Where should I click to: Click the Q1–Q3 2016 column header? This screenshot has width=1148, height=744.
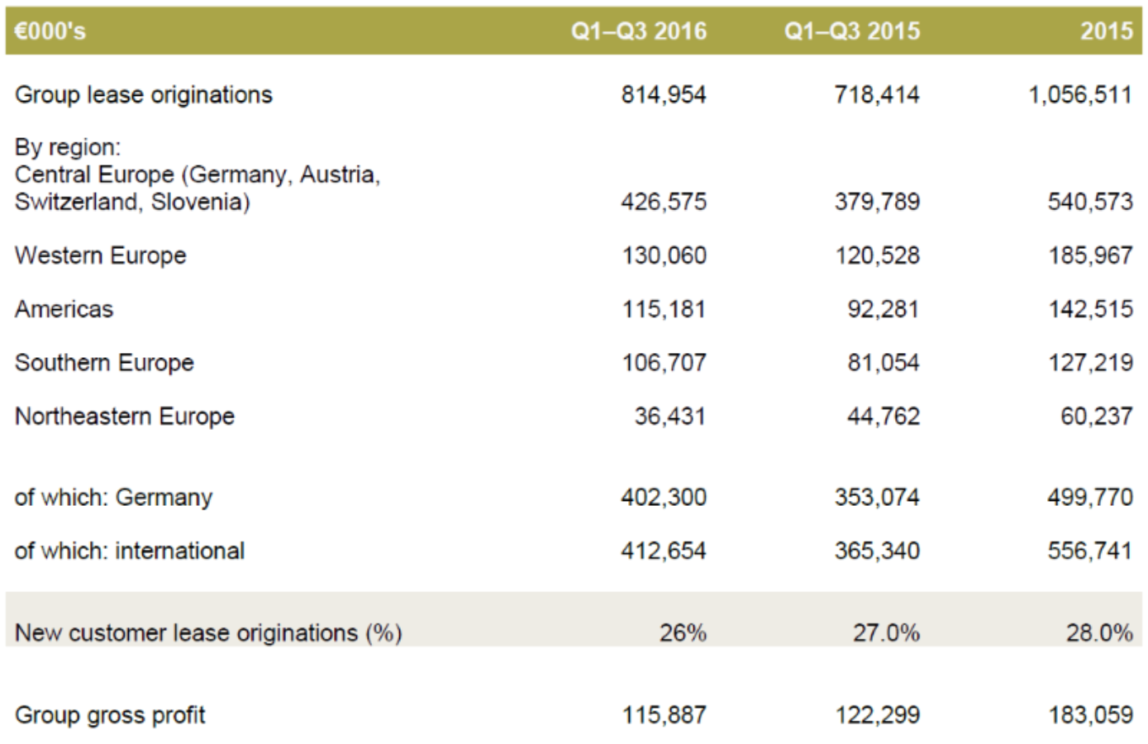point(638,31)
